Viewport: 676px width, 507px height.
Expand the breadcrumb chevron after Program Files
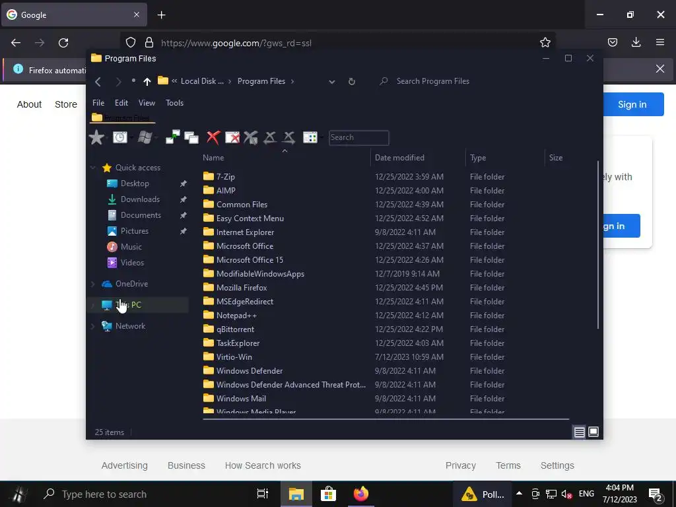point(292,81)
